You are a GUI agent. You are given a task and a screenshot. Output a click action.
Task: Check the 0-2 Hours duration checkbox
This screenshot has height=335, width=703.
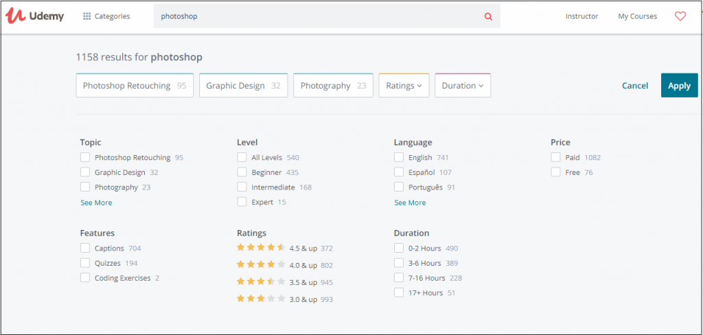tap(399, 248)
